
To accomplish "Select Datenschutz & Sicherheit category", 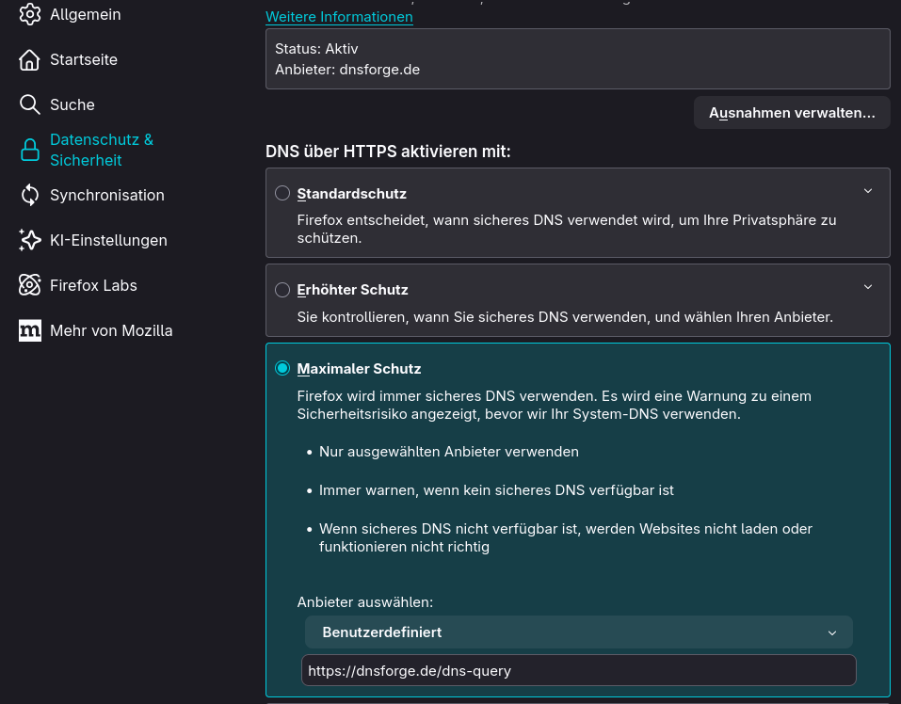I will coord(102,150).
